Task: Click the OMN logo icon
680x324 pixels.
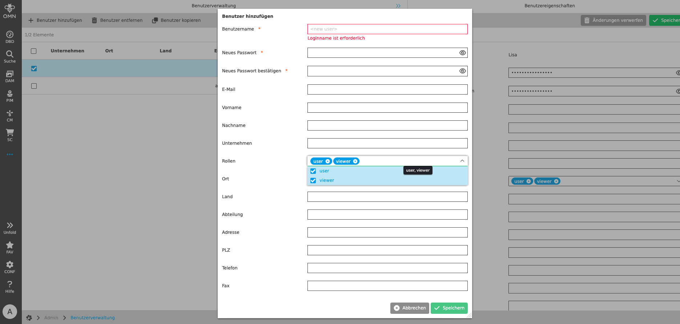Action: pyautogui.click(x=10, y=11)
